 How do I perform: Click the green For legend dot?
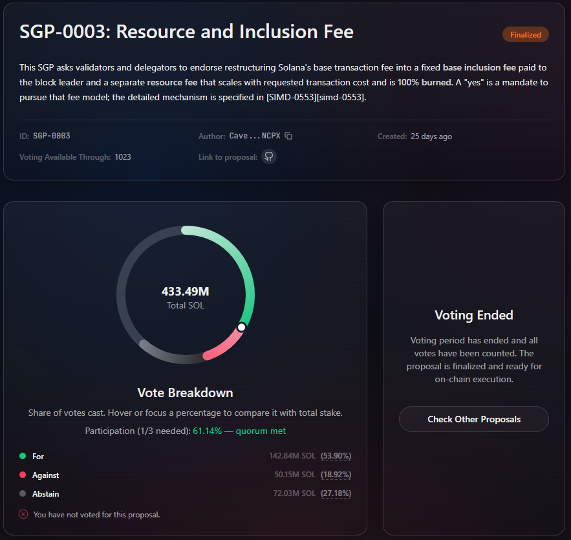tap(23, 456)
